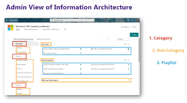Screen dimensions: 187x103
Task: Hide Save and share files with OneDrive
Action: point(81,73)
